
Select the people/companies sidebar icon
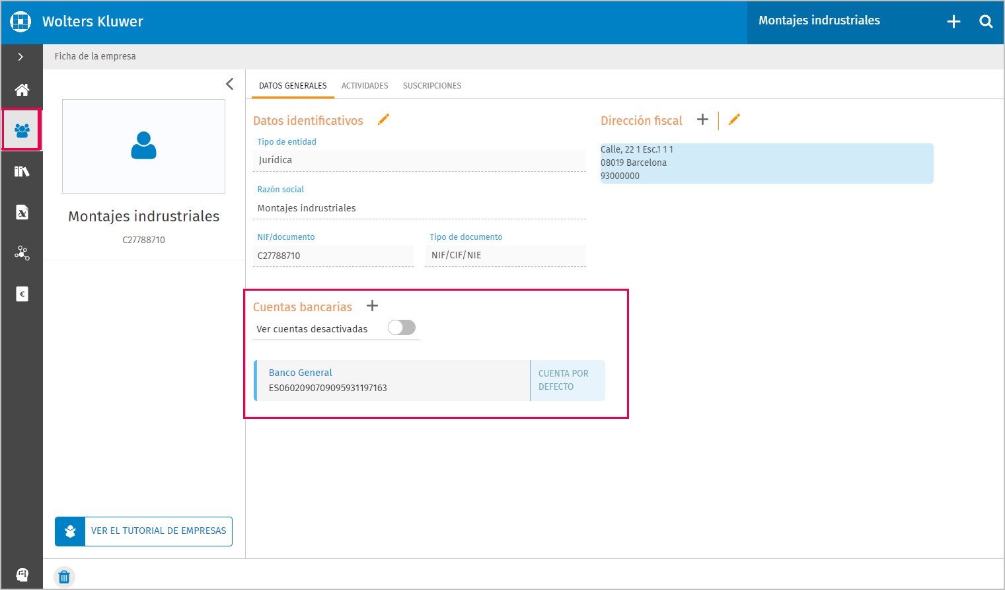pyautogui.click(x=22, y=130)
